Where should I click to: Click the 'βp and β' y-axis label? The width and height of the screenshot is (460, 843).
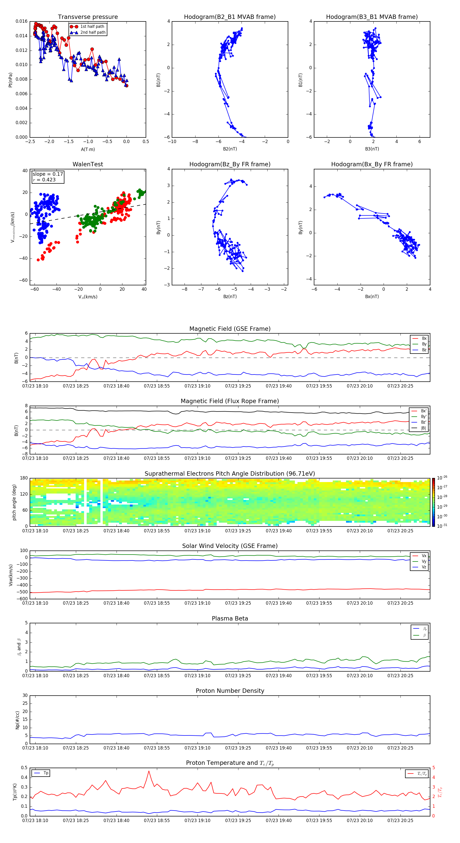19,647
